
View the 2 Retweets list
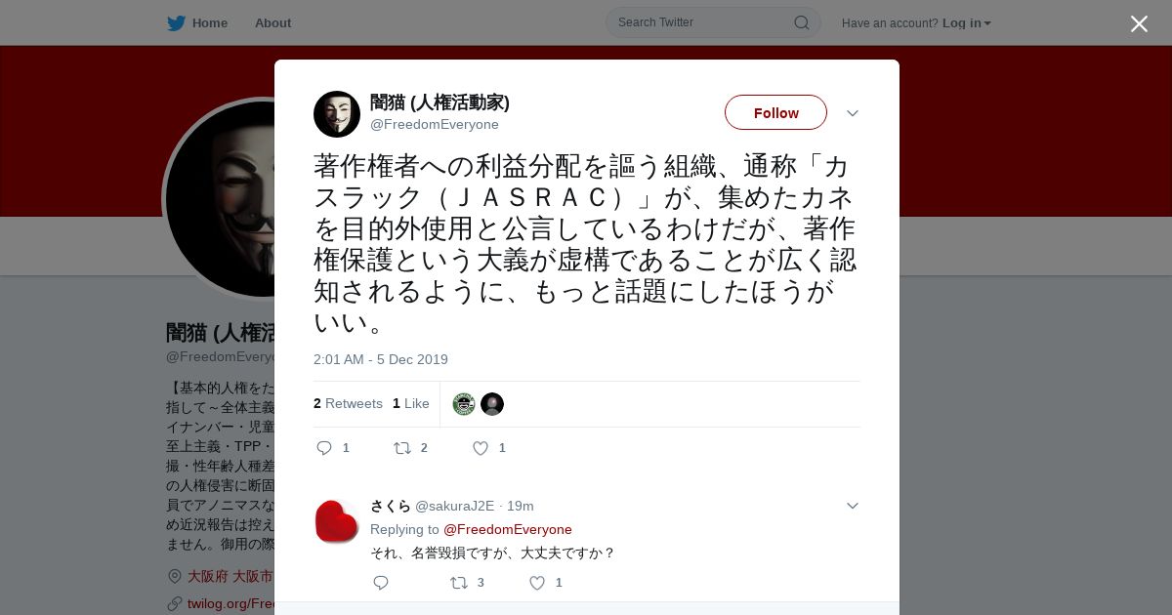(x=348, y=403)
